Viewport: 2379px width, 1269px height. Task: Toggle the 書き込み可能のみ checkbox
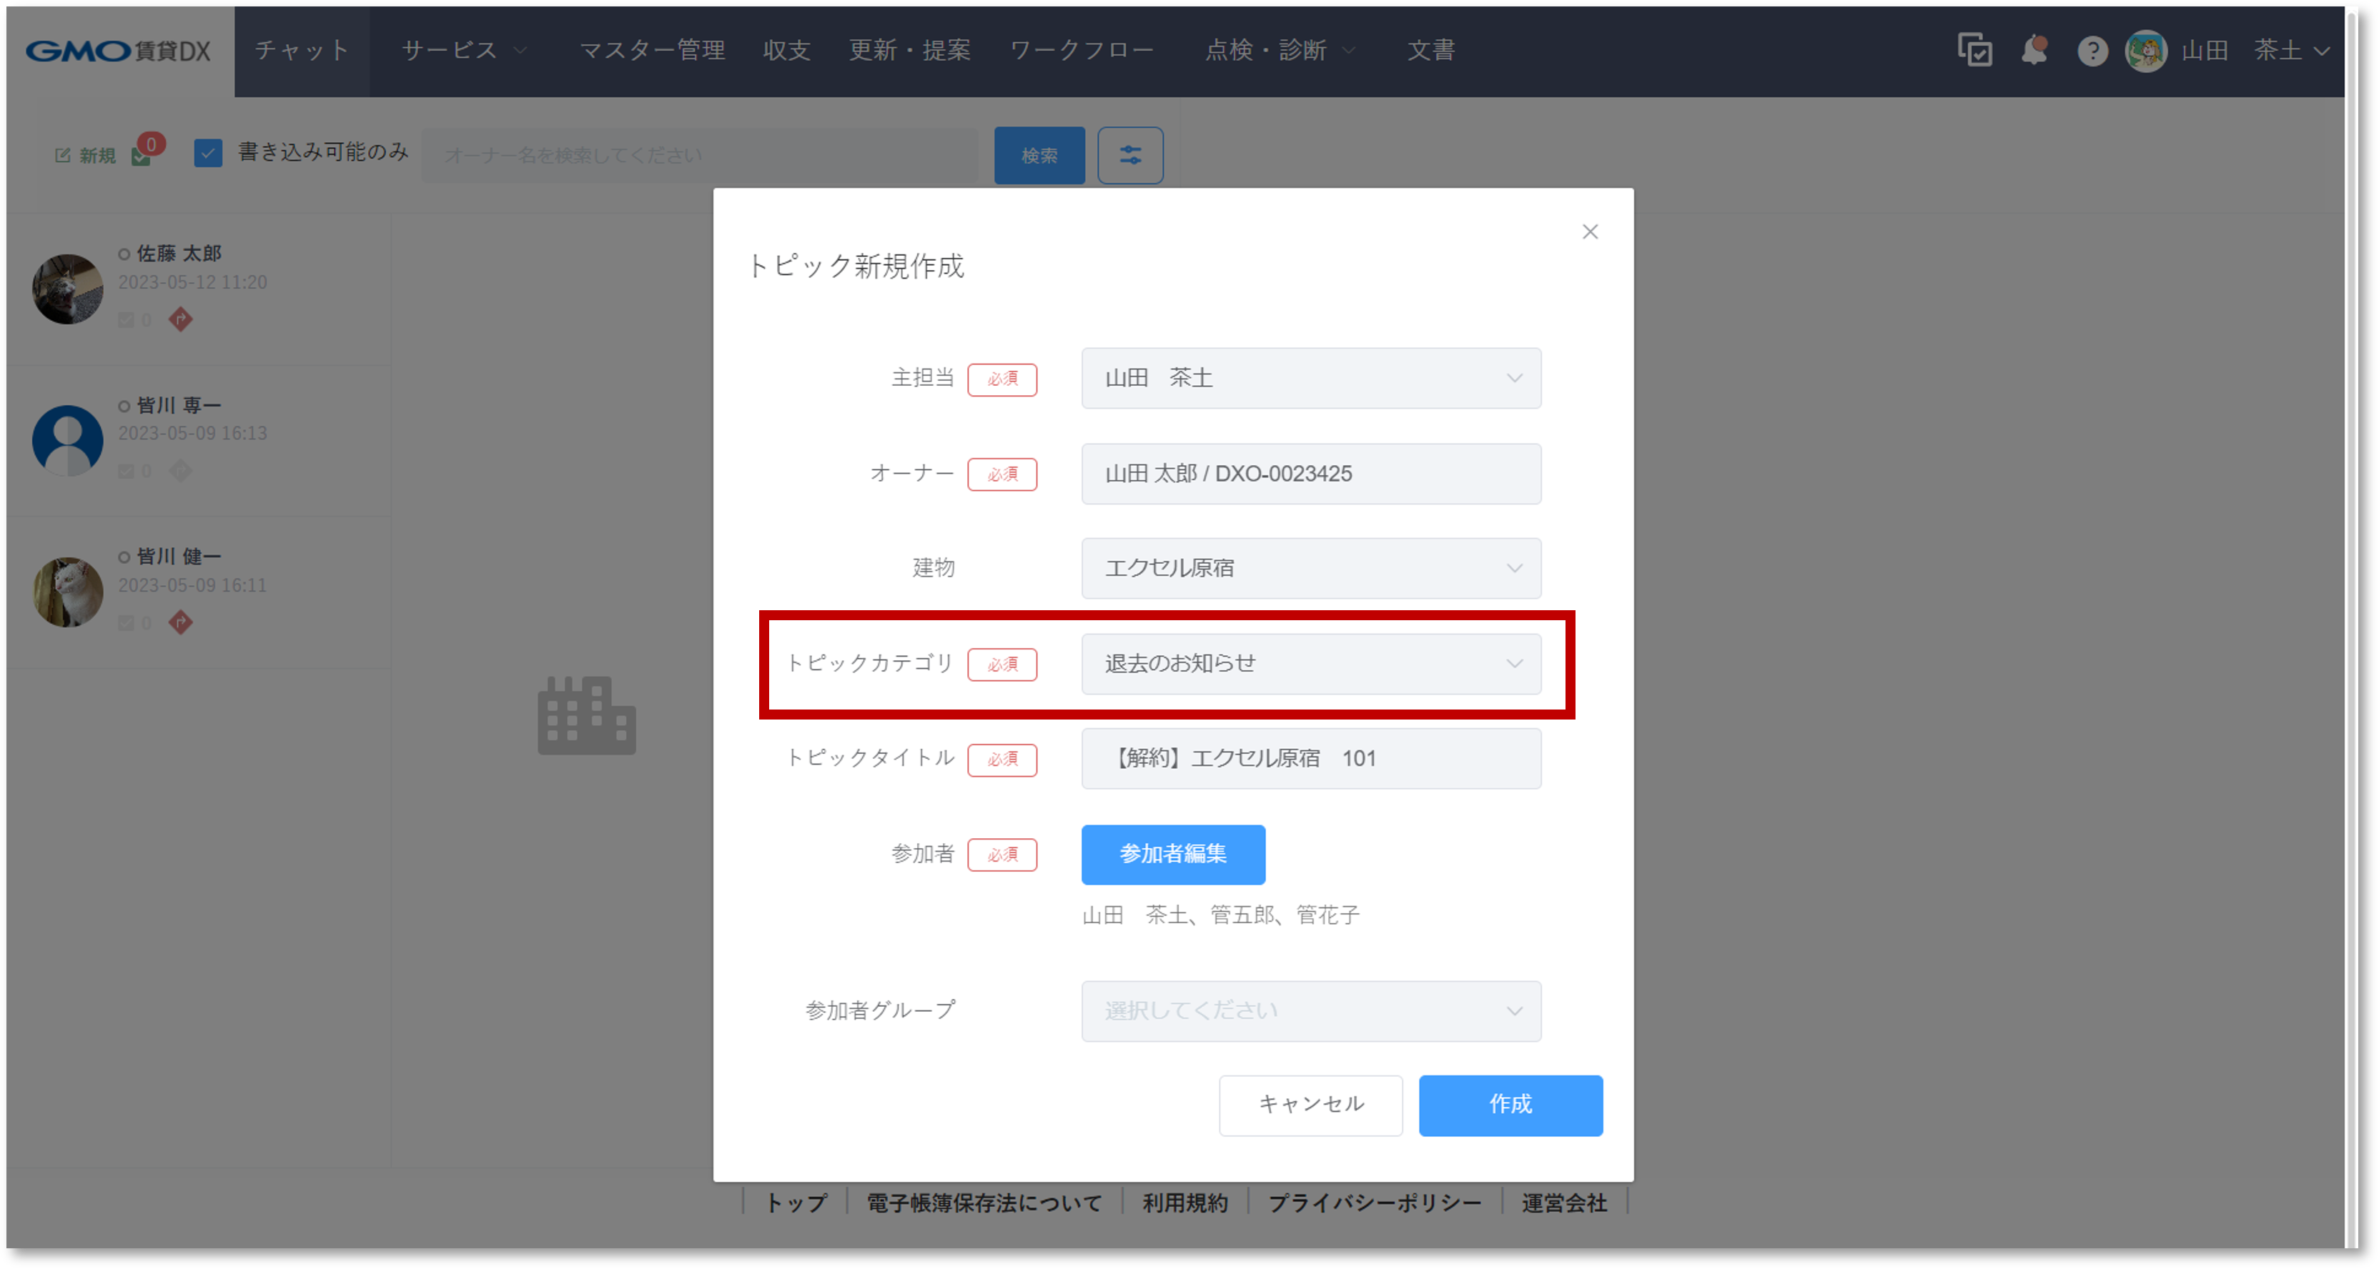tap(209, 153)
